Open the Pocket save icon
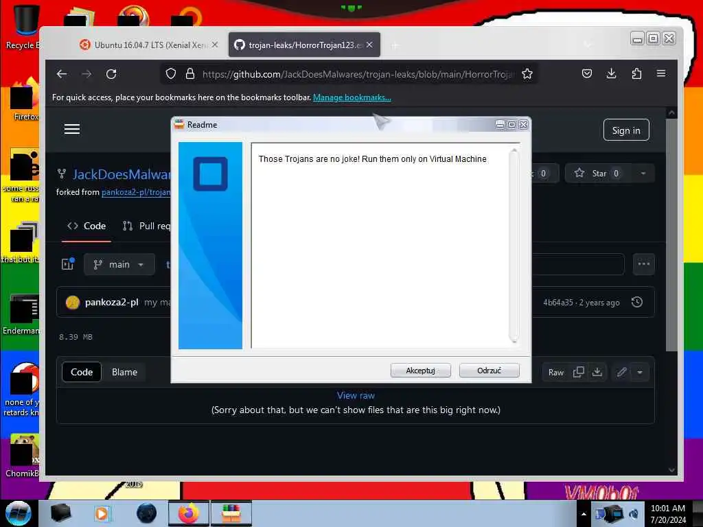This screenshot has width=703, height=527. 587,73
